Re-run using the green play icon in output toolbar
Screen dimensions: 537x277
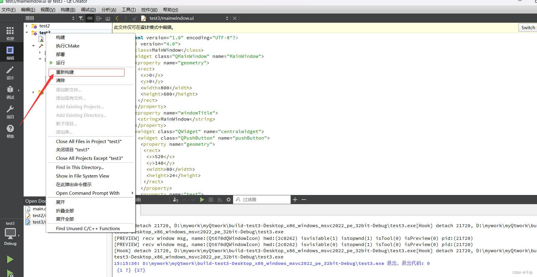pyautogui.click(x=202, y=200)
